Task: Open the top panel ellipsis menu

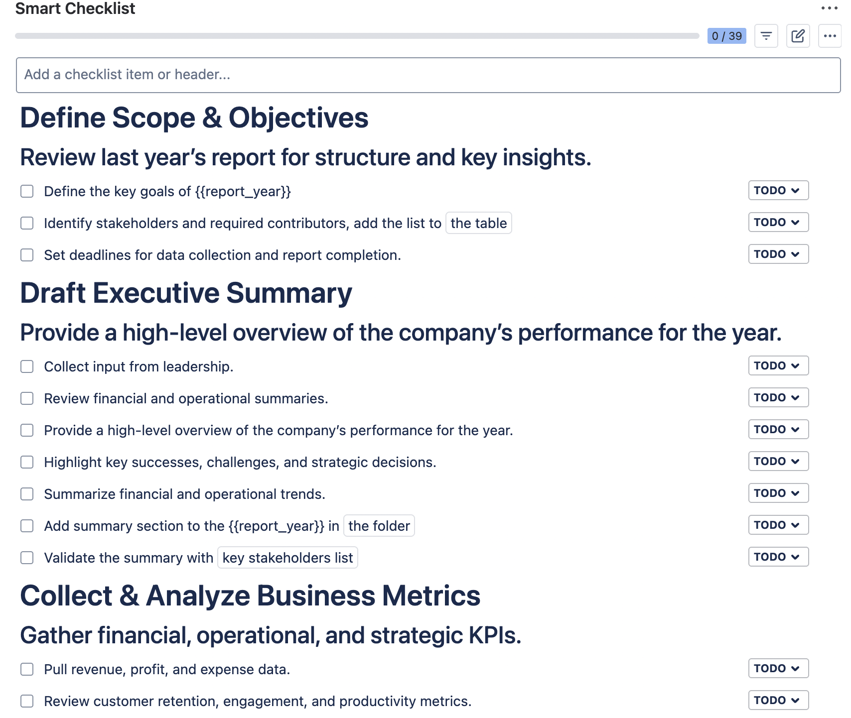Action: 830,8
